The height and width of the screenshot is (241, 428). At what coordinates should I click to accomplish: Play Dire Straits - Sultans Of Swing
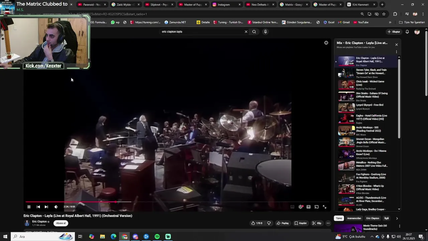coord(367,96)
